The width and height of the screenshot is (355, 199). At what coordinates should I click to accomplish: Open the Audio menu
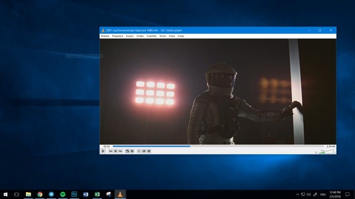point(130,36)
